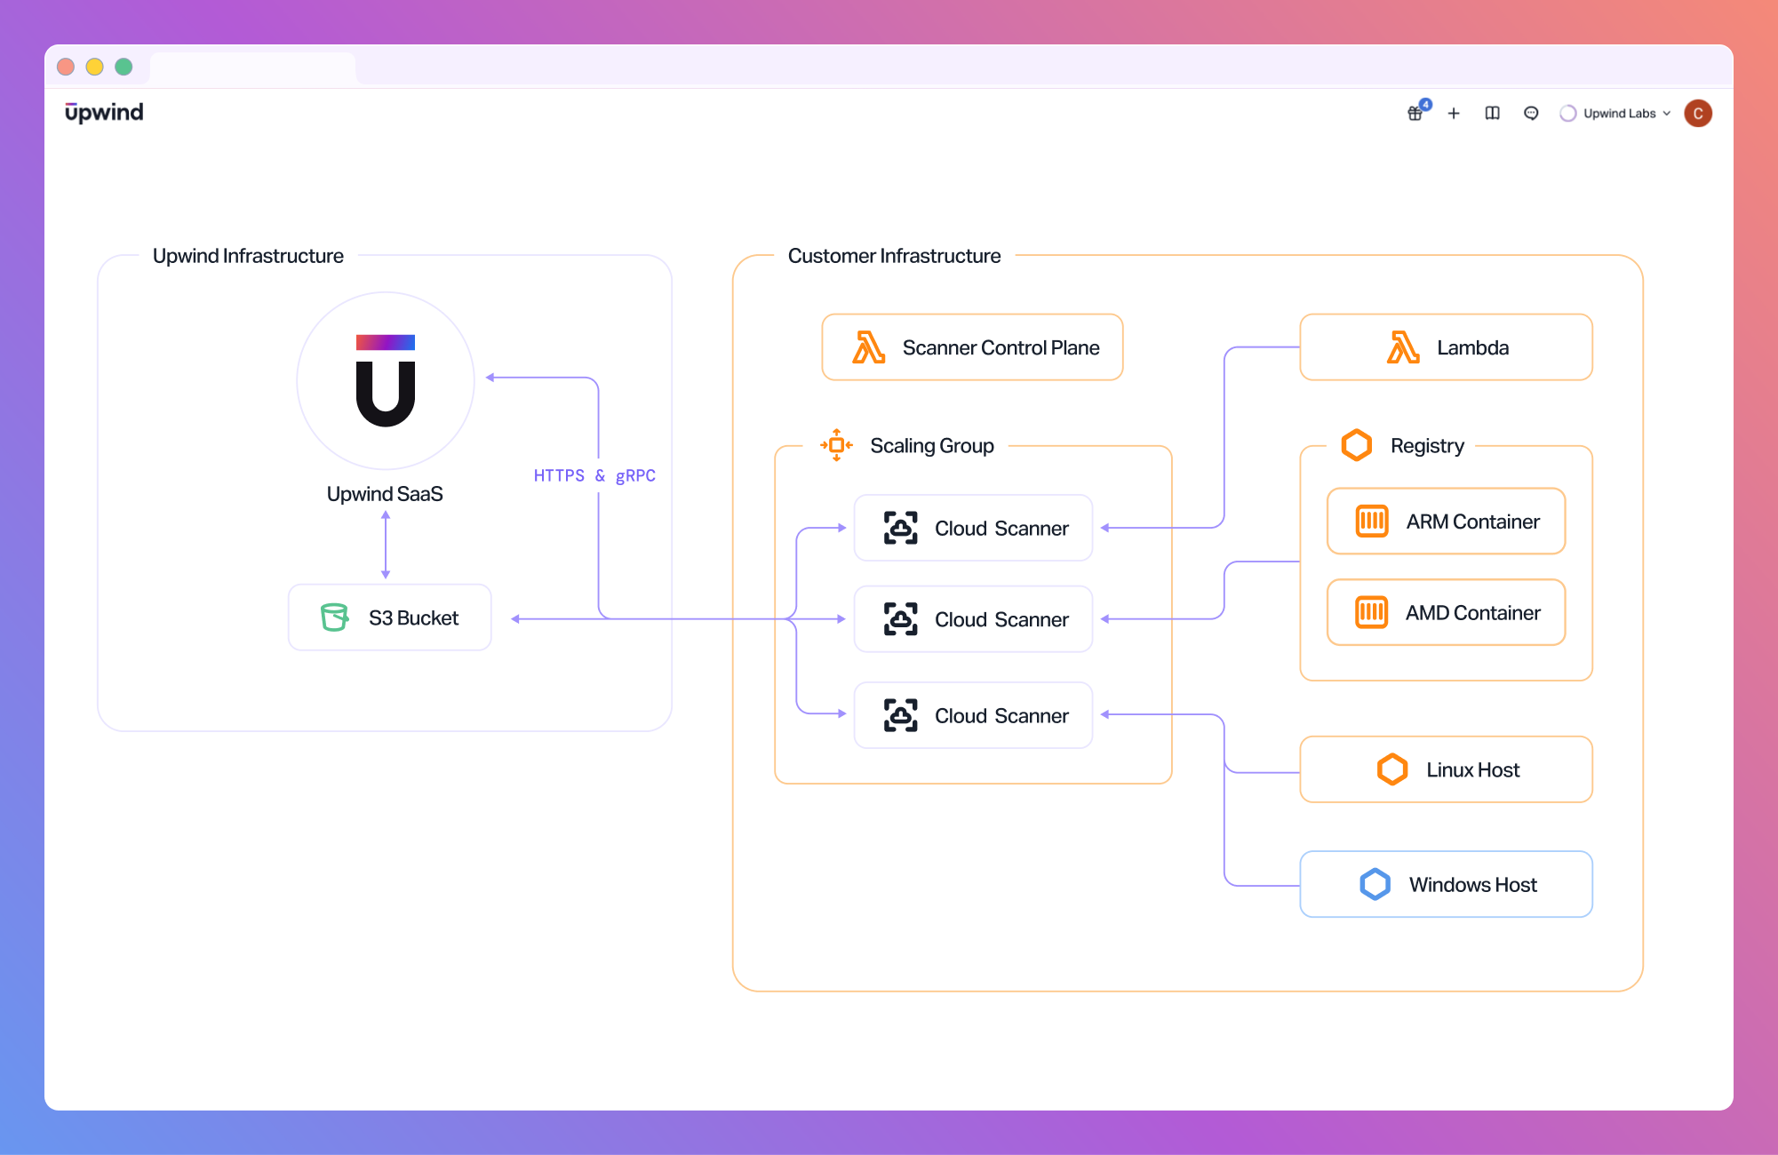Click the upwind logo in top left
The width and height of the screenshot is (1778, 1155).
pos(102,112)
